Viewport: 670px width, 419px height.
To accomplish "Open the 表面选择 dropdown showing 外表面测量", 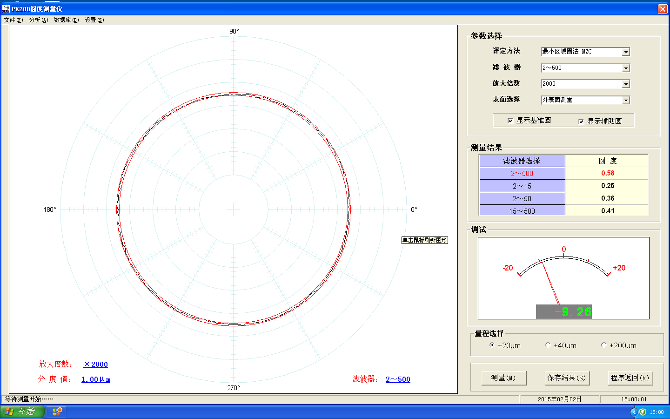I will 626,100.
